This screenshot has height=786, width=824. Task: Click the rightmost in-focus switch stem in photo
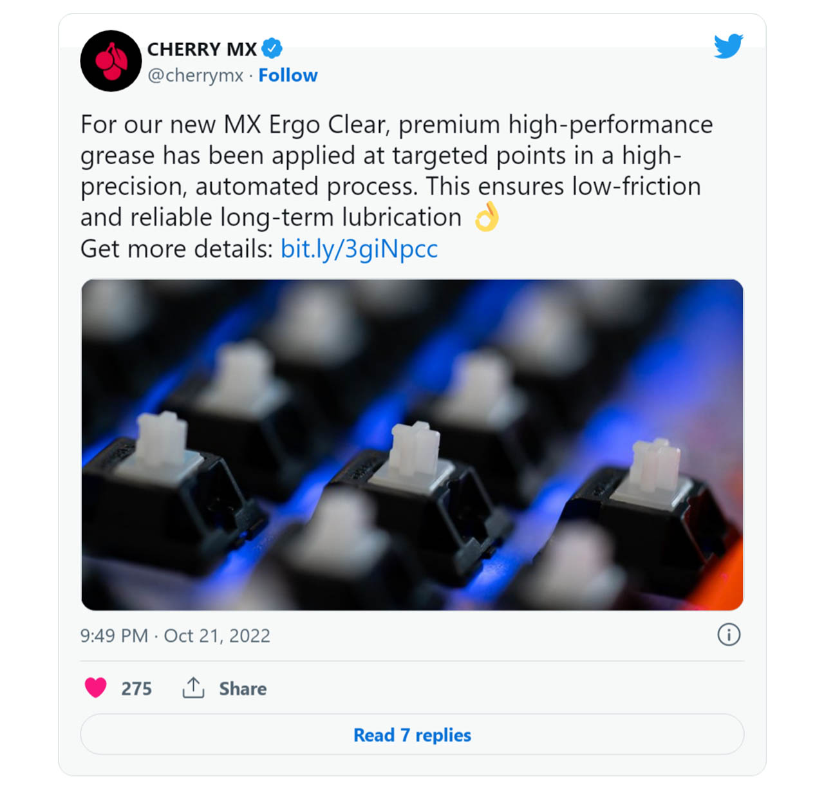[655, 465]
